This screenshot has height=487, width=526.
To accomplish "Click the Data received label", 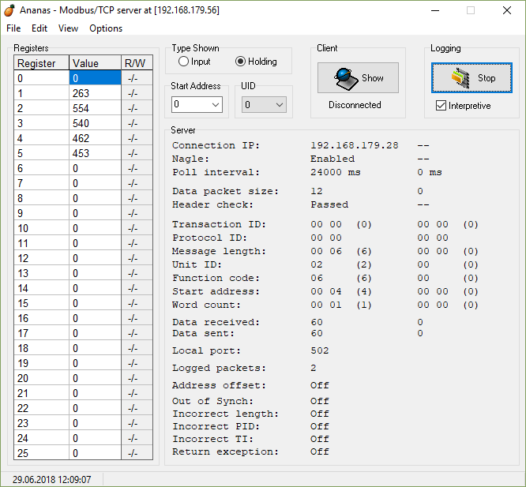I will 216,322.
